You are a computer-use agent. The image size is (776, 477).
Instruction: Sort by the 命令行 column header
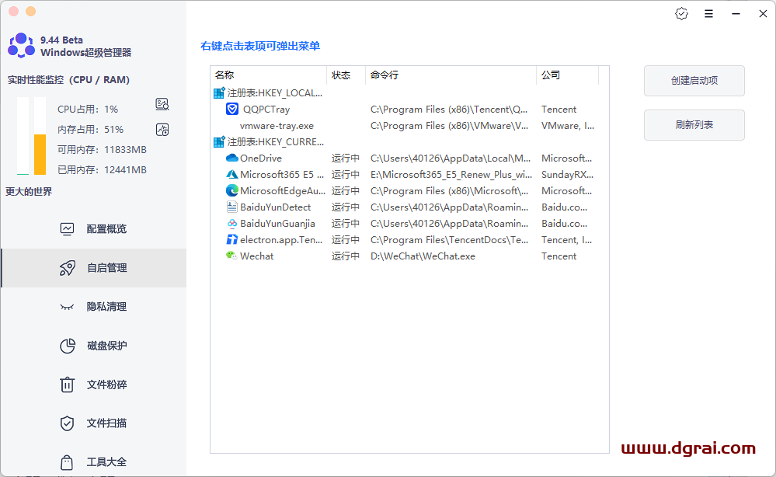click(x=451, y=75)
